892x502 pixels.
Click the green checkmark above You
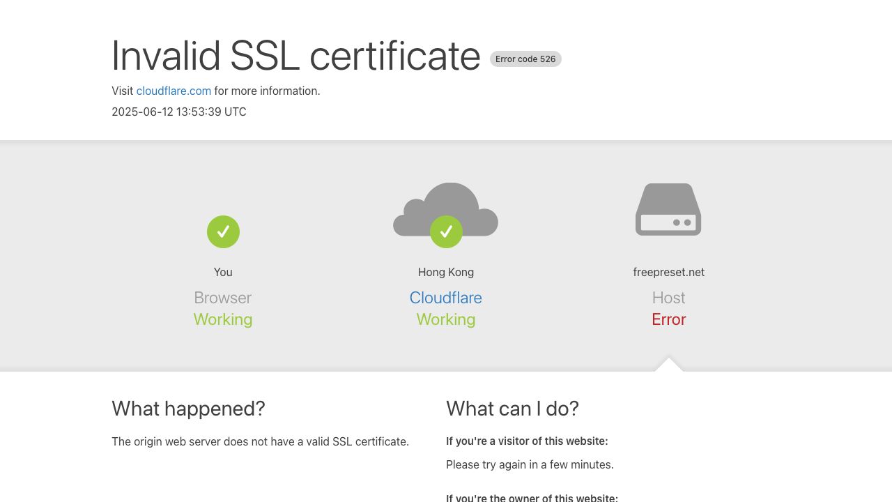pos(223,231)
